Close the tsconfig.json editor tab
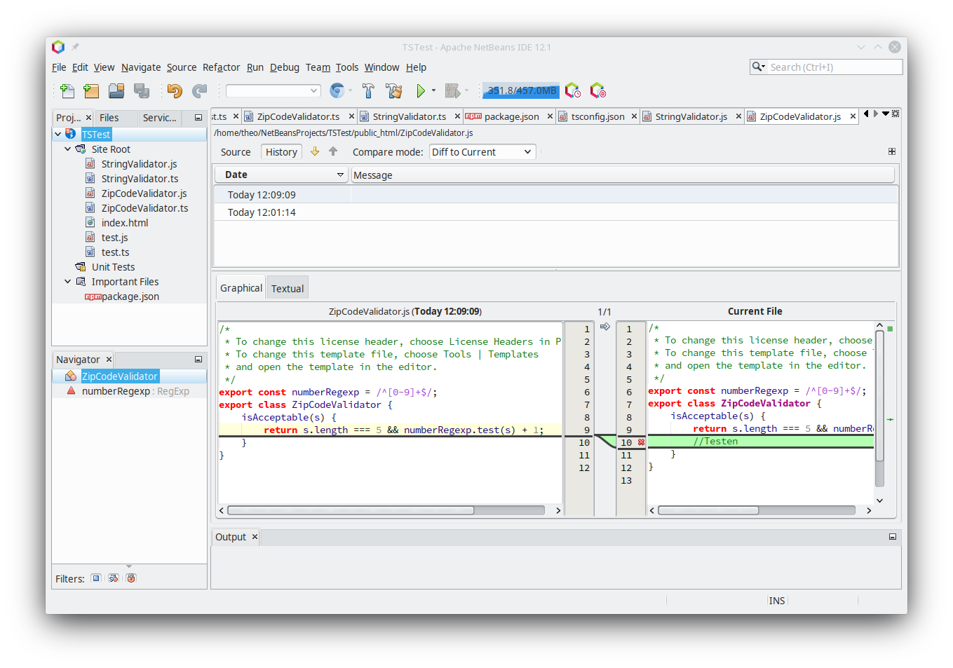This screenshot has width=953, height=668. point(634,116)
